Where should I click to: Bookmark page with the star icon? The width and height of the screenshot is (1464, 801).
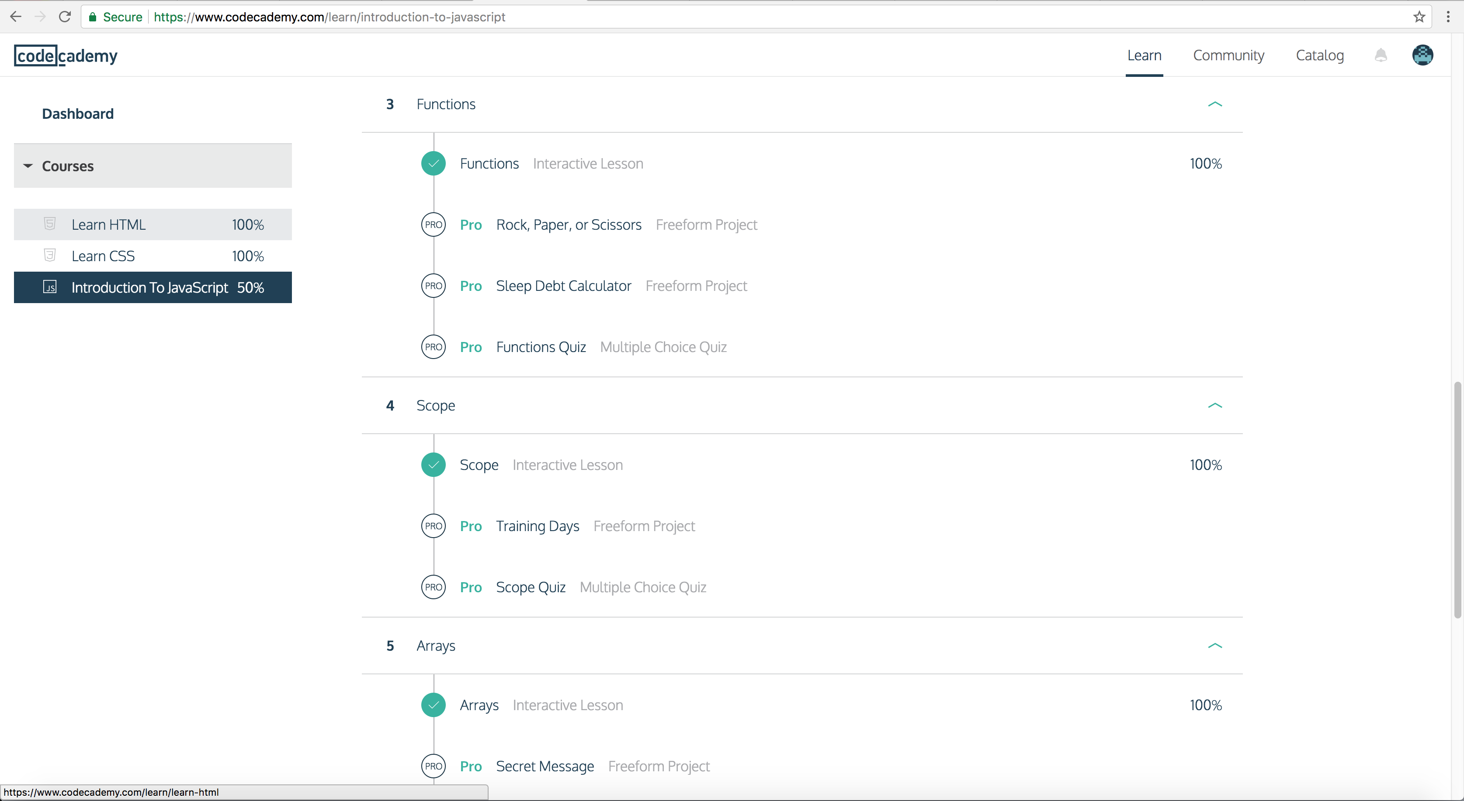click(x=1419, y=17)
